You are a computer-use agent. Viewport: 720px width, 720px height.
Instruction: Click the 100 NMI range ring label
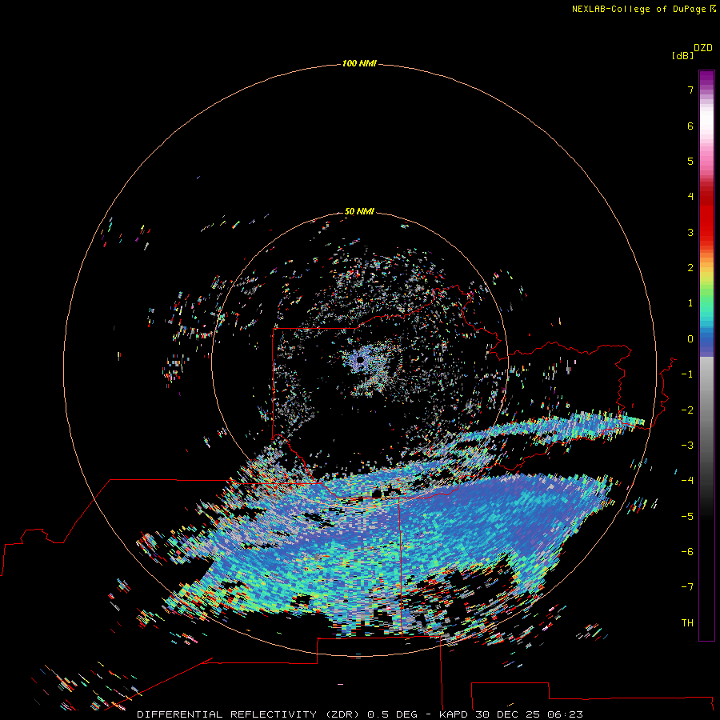click(x=359, y=63)
